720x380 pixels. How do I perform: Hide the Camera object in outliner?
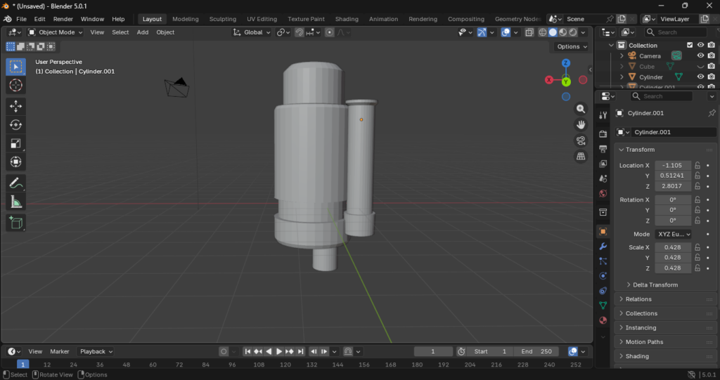700,55
